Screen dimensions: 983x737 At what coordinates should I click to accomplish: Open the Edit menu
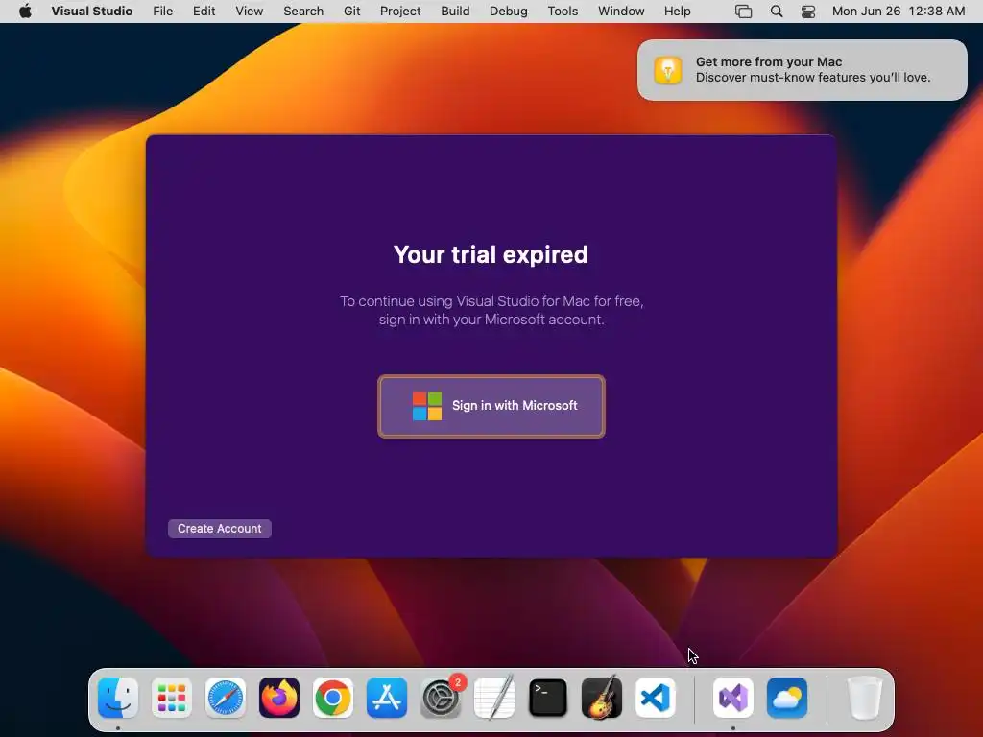(204, 11)
